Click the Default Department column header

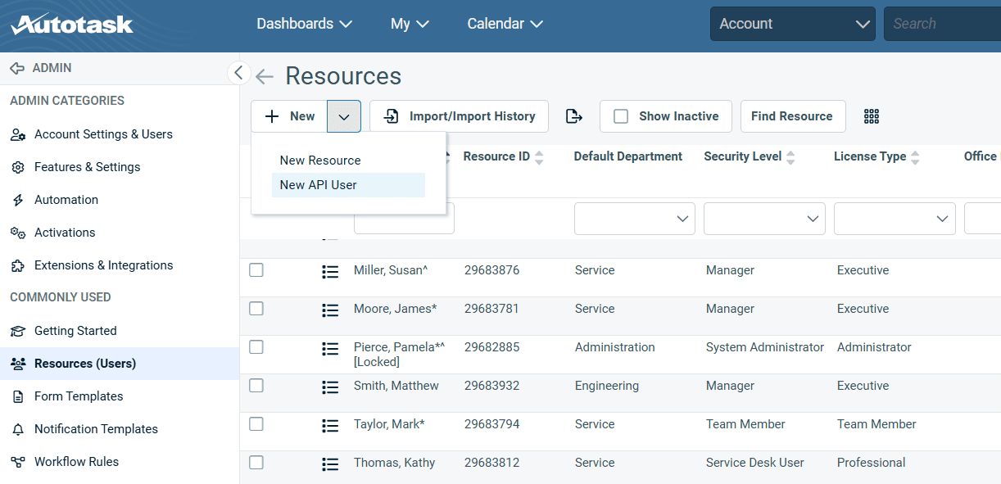point(628,156)
